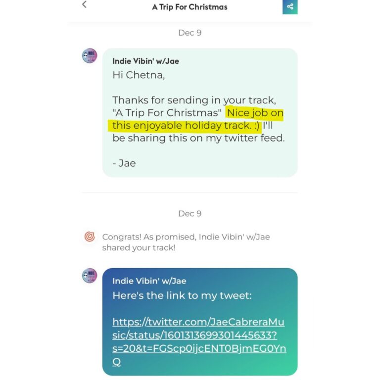380x380 pixels.
Task: Tap the share icon in the header
Action: pos(290,6)
